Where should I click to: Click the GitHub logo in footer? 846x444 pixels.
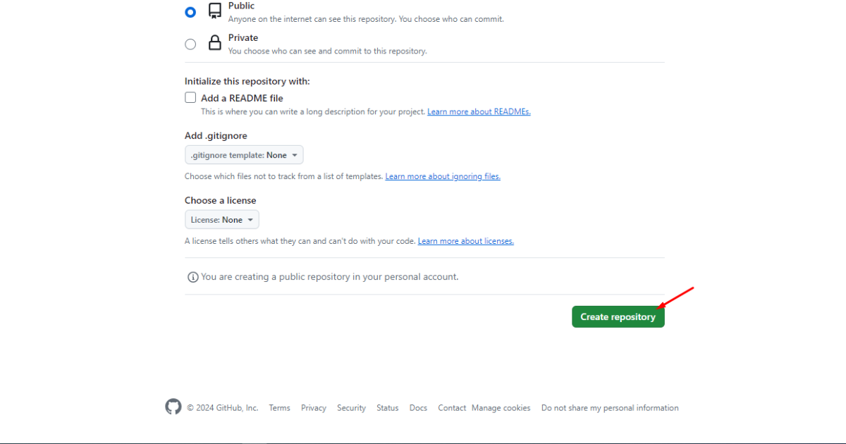[173, 407]
